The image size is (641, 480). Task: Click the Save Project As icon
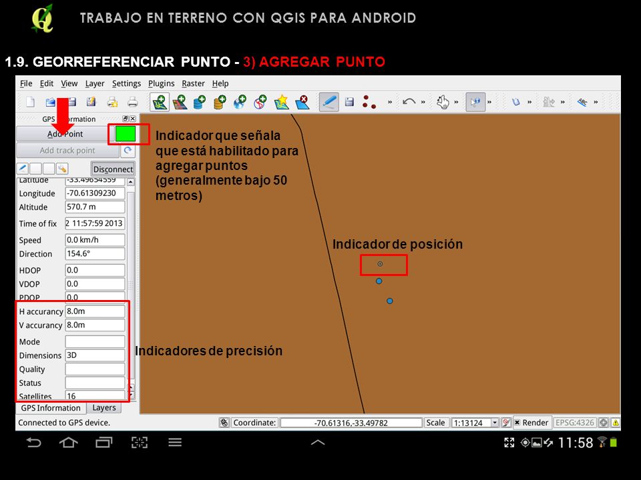pyautogui.click(x=91, y=101)
